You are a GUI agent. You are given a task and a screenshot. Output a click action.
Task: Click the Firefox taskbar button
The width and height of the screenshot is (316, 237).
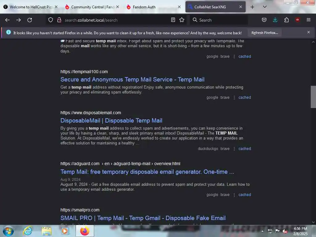[x=85, y=231]
